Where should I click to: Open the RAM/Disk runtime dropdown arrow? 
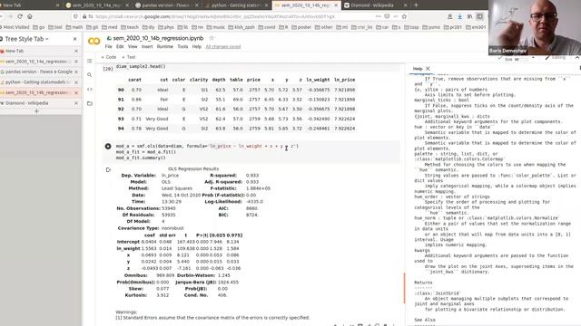[x=533, y=58]
